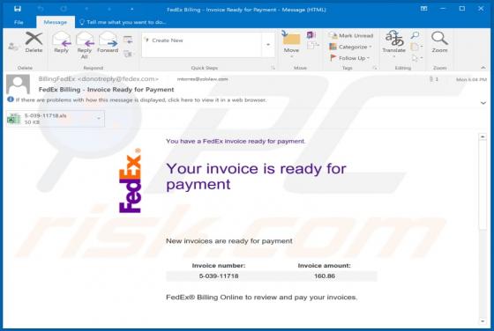Forward the email
This screenshot has height=331, width=494.
[108, 42]
